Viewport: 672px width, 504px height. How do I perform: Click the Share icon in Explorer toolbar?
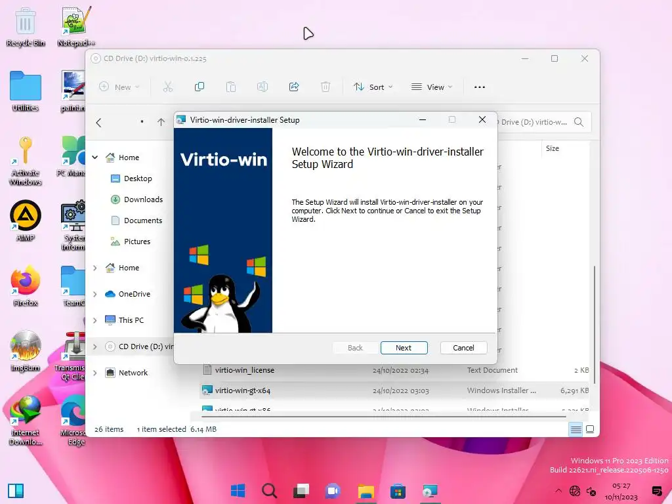(x=294, y=87)
